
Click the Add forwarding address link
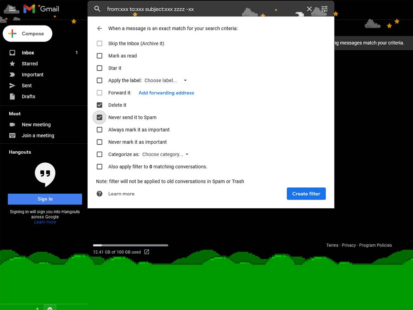166,93
